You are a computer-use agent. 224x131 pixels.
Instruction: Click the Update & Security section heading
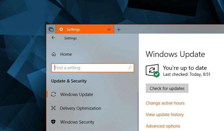69,81
